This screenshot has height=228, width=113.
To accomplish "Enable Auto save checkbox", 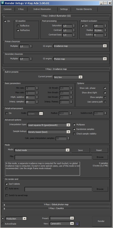I will click(x=7, y=189).
